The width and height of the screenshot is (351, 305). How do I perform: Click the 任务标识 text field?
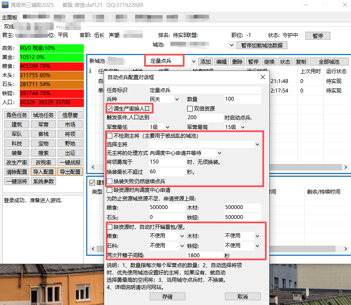pyautogui.click(x=205, y=90)
